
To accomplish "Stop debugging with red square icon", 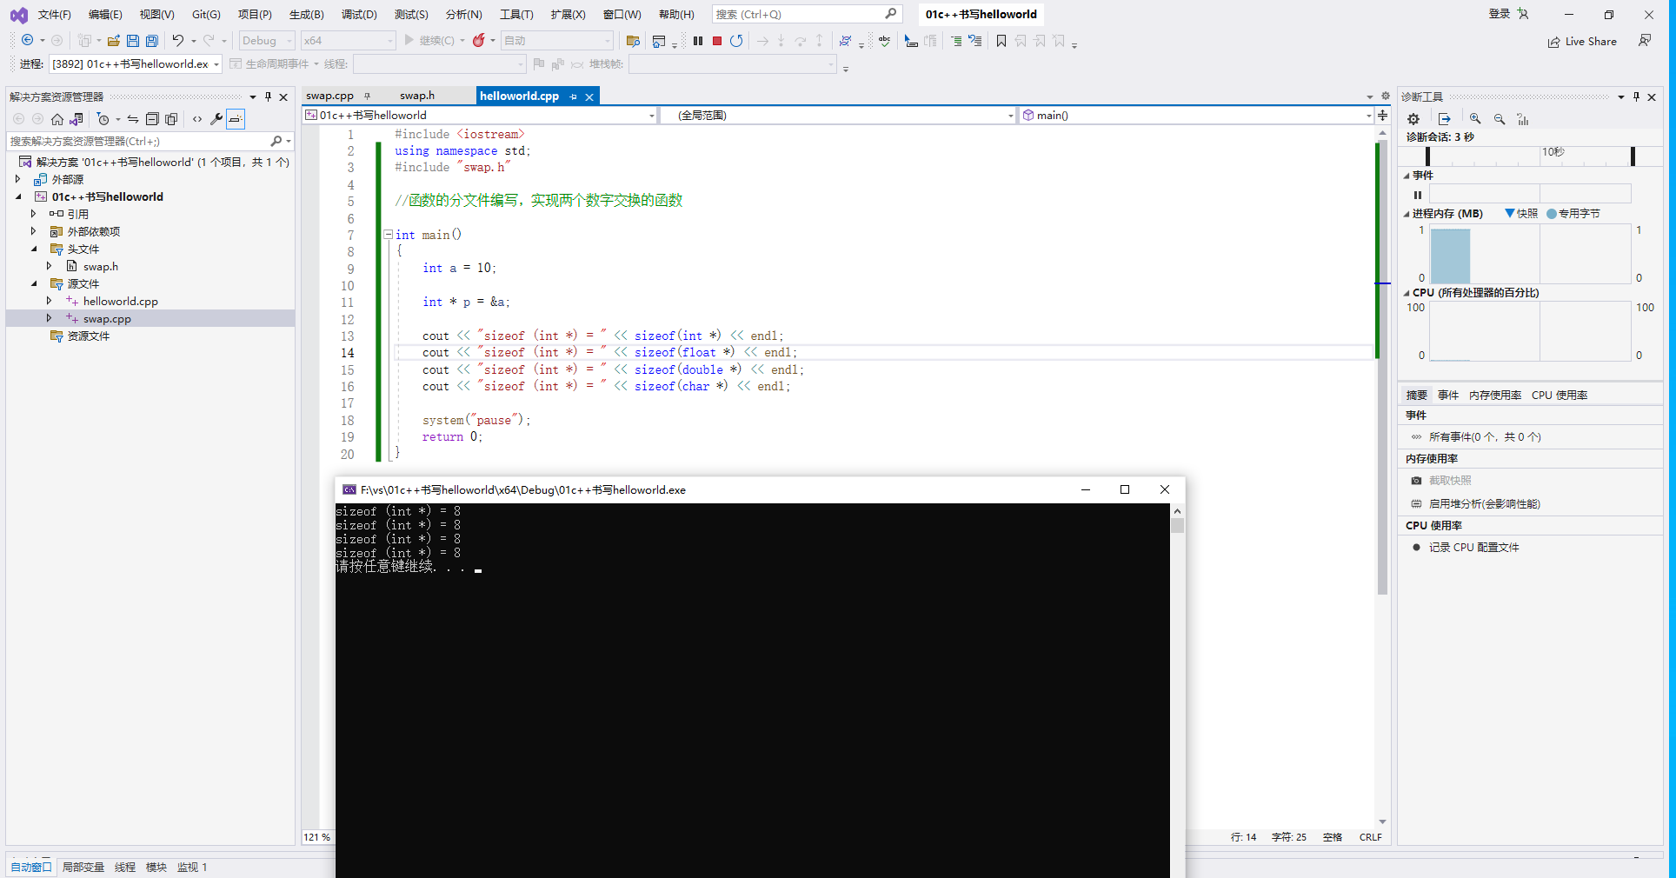I will click(717, 41).
